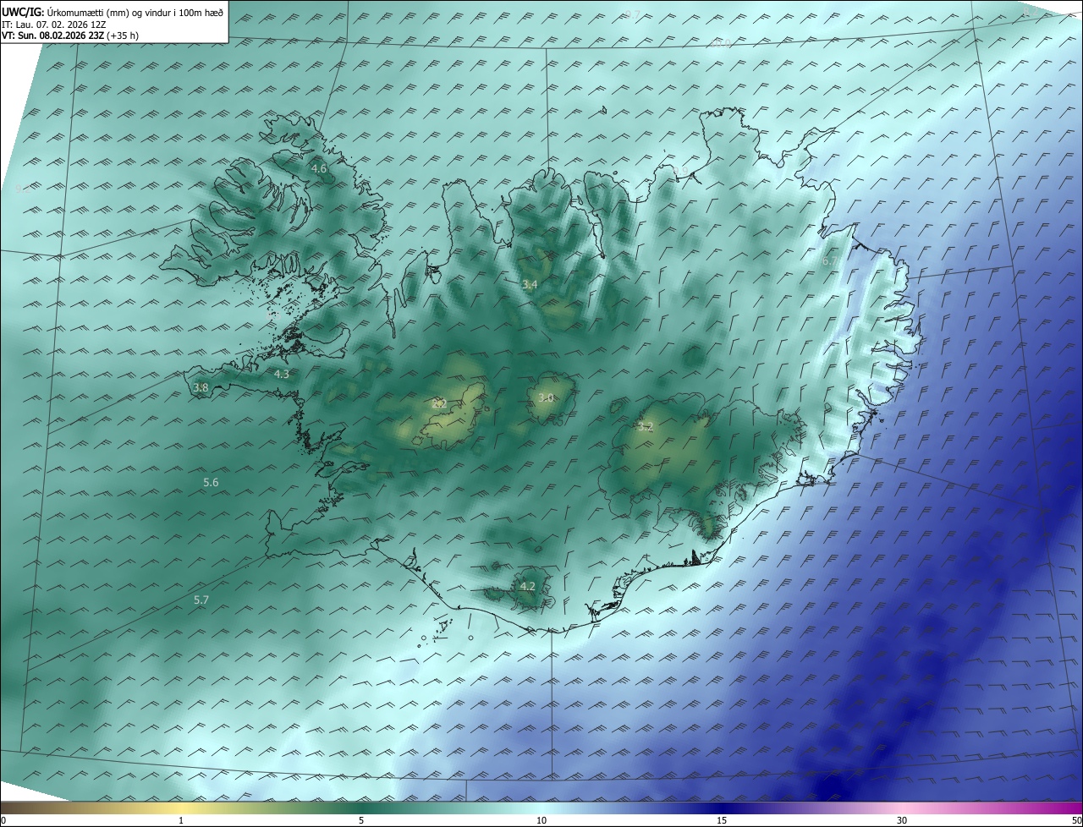Click the valid time 'VT: Sun. 08.02.2026 23Z (+35 h)'
This screenshot has height=827, width=1083.
pyautogui.click(x=70, y=36)
